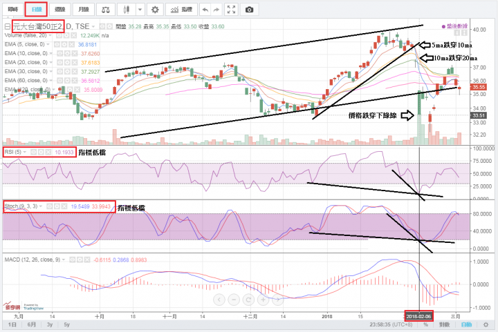Select the 6月 time range
The image size is (498, 332).
(x=31, y=324)
